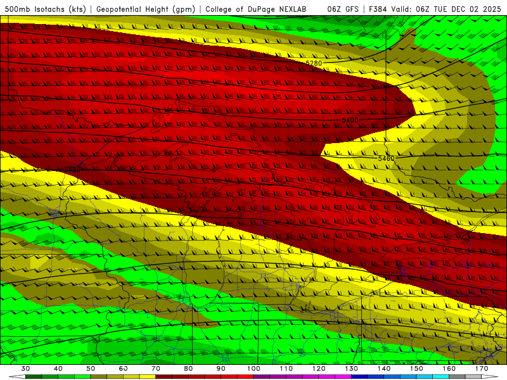This screenshot has height=380, width=507.
Task: Select the dark green swatch below the 30 label
Action: [x=34, y=377]
